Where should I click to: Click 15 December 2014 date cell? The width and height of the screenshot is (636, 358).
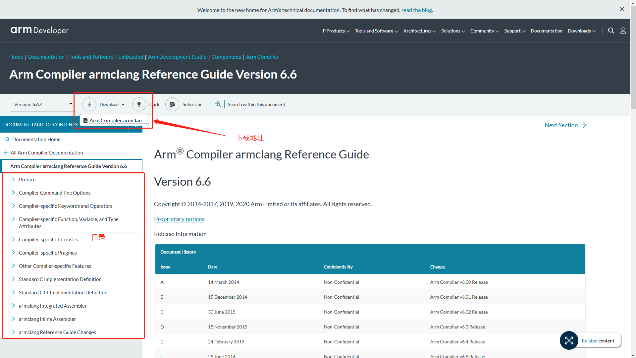point(228,297)
